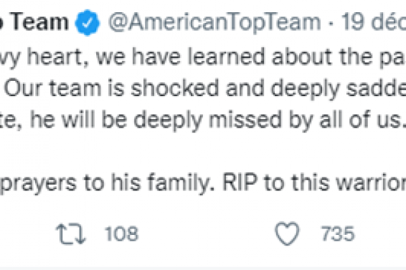Click the blue verified badge
The width and height of the screenshot is (406, 270).
click(x=88, y=22)
